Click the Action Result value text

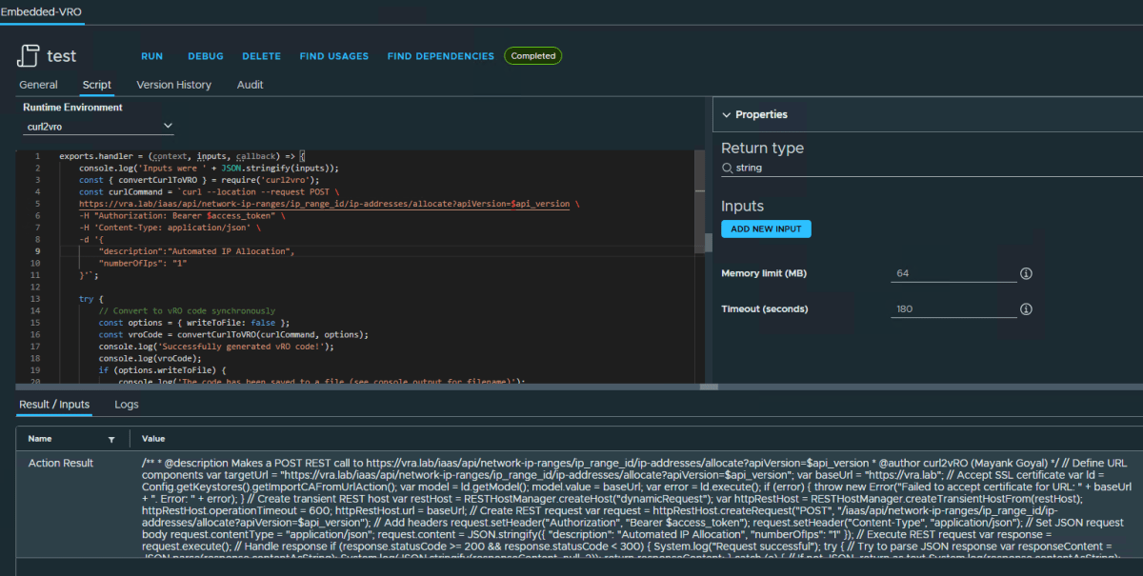(x=636, y=509)
